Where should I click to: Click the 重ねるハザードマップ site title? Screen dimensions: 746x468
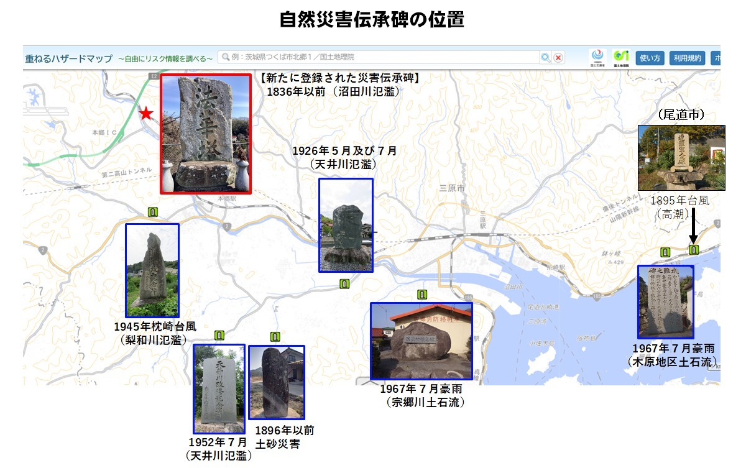click(69, 58)
